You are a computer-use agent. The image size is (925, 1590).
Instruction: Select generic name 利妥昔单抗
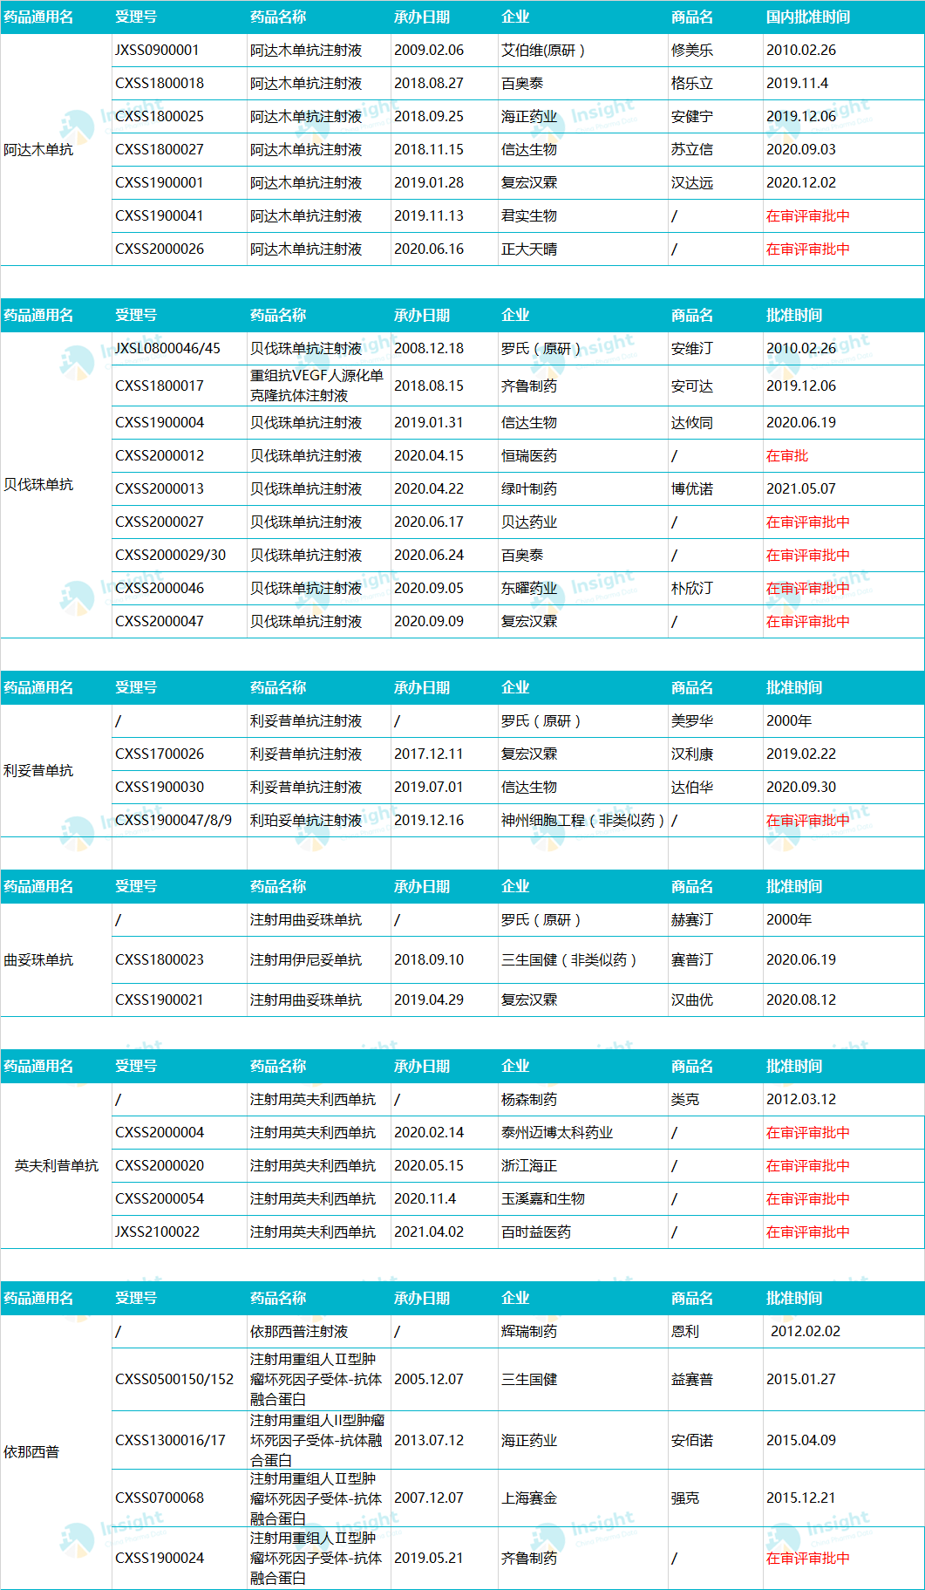[38, 771]
